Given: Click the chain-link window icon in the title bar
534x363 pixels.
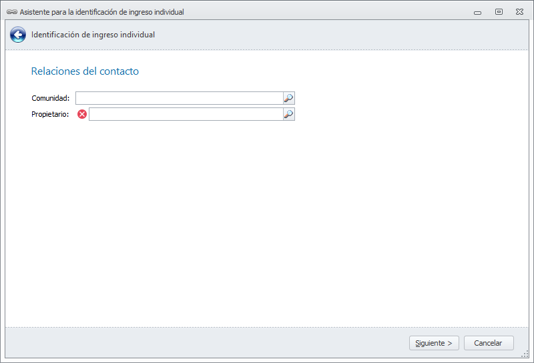Looking at the screenshot, I should (x=11, y=12).
